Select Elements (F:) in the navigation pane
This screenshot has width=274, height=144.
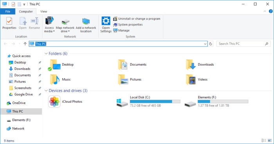(19, 120)
